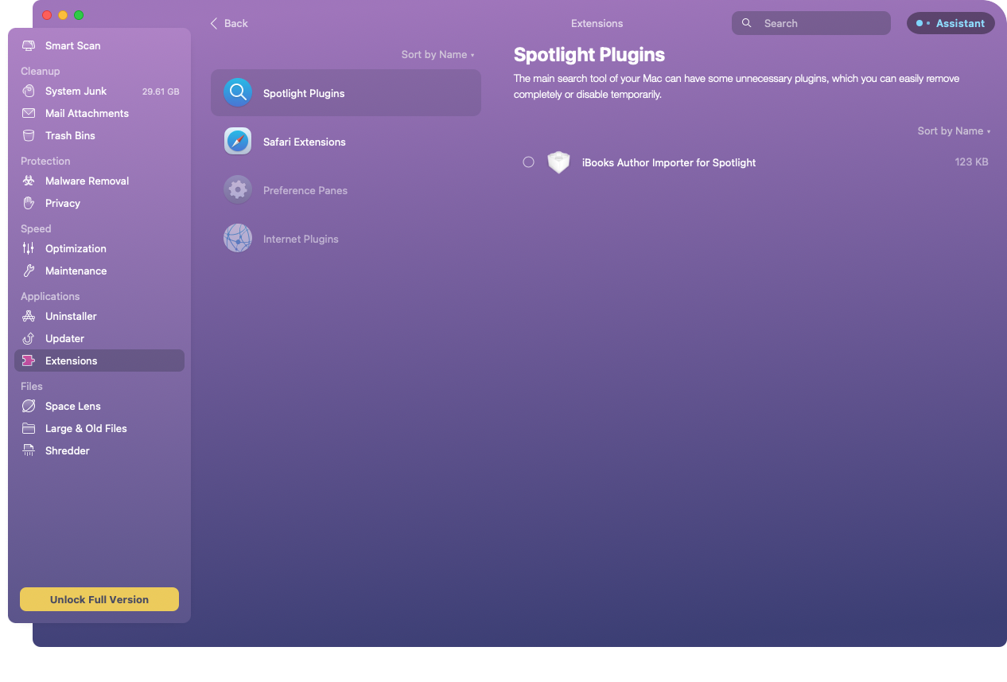Click the 123 KB size value
The image size is (1007, 682).
971,162
